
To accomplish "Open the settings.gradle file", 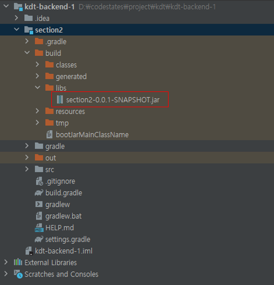I will [x=68, y=239].
